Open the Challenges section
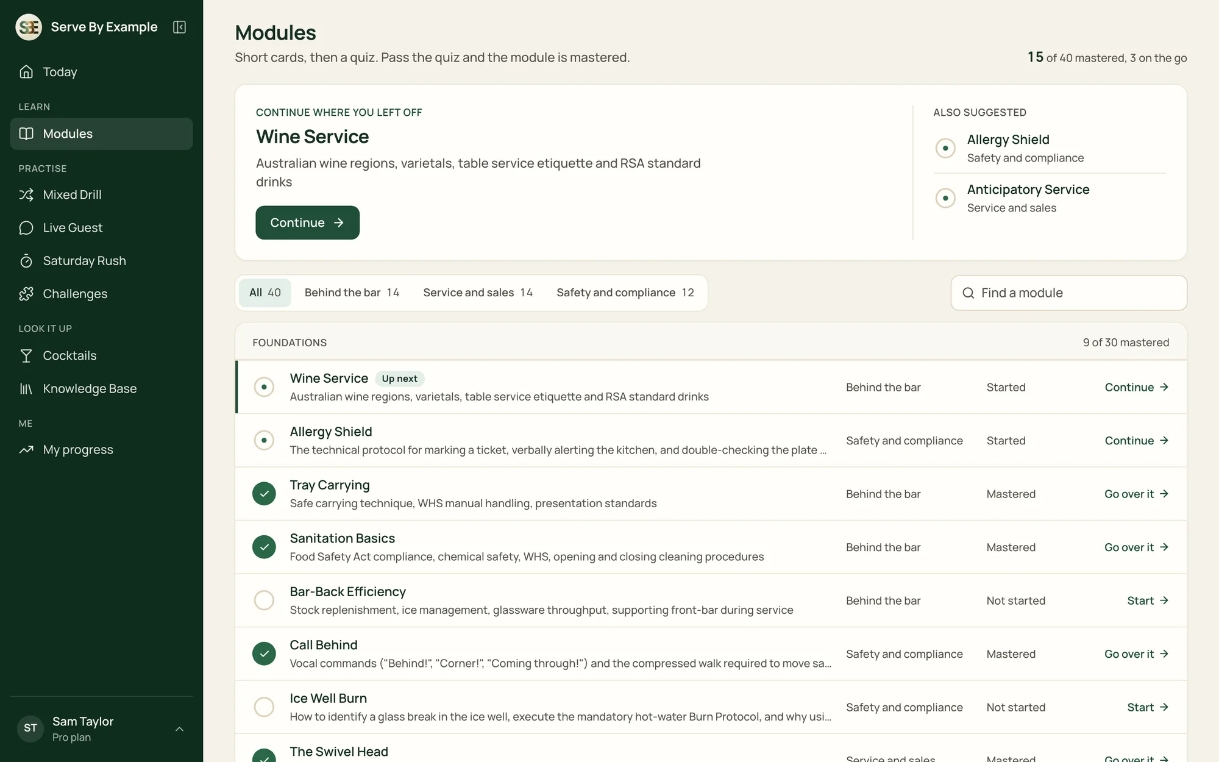The height and width of the screenshot is (762, 1219). pos(101,294)
